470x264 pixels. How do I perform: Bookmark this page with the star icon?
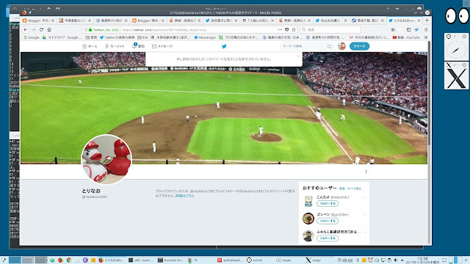pyautogui.click(x=294, y=29)
